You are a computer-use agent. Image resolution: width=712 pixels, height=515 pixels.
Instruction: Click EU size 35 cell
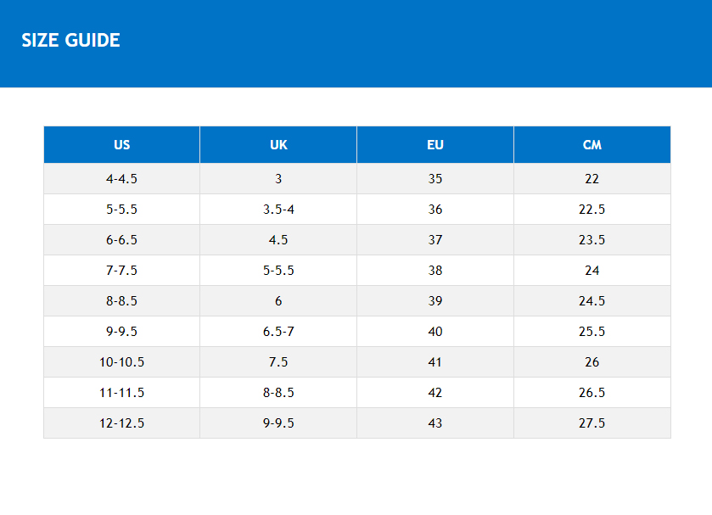(435, 179)
